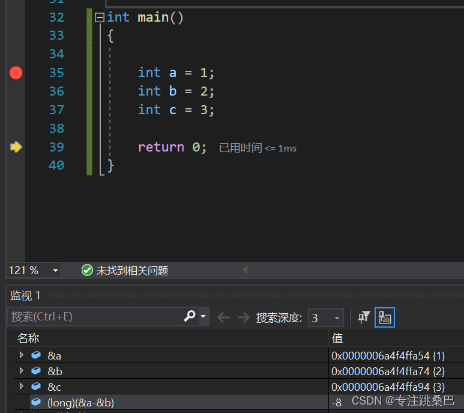Select the 监视 1 panel title
The image size is (464, 413).
tap(26, 295)
